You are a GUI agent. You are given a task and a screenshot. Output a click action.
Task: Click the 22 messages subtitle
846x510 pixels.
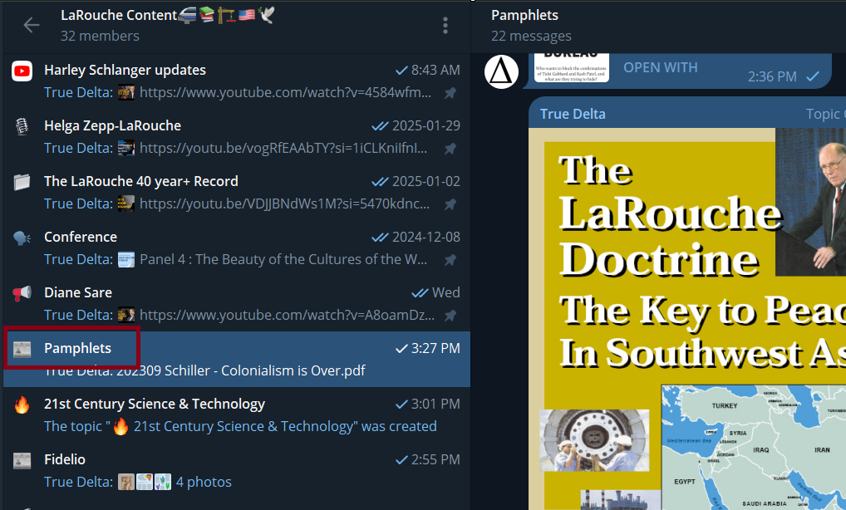point(531,36)
